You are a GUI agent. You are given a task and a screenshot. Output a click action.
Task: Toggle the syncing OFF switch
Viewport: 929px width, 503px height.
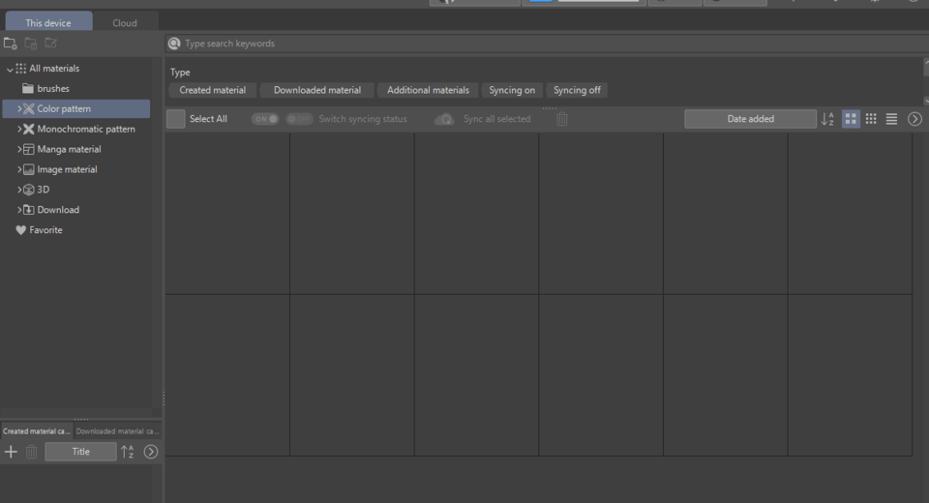pos(299,119)
